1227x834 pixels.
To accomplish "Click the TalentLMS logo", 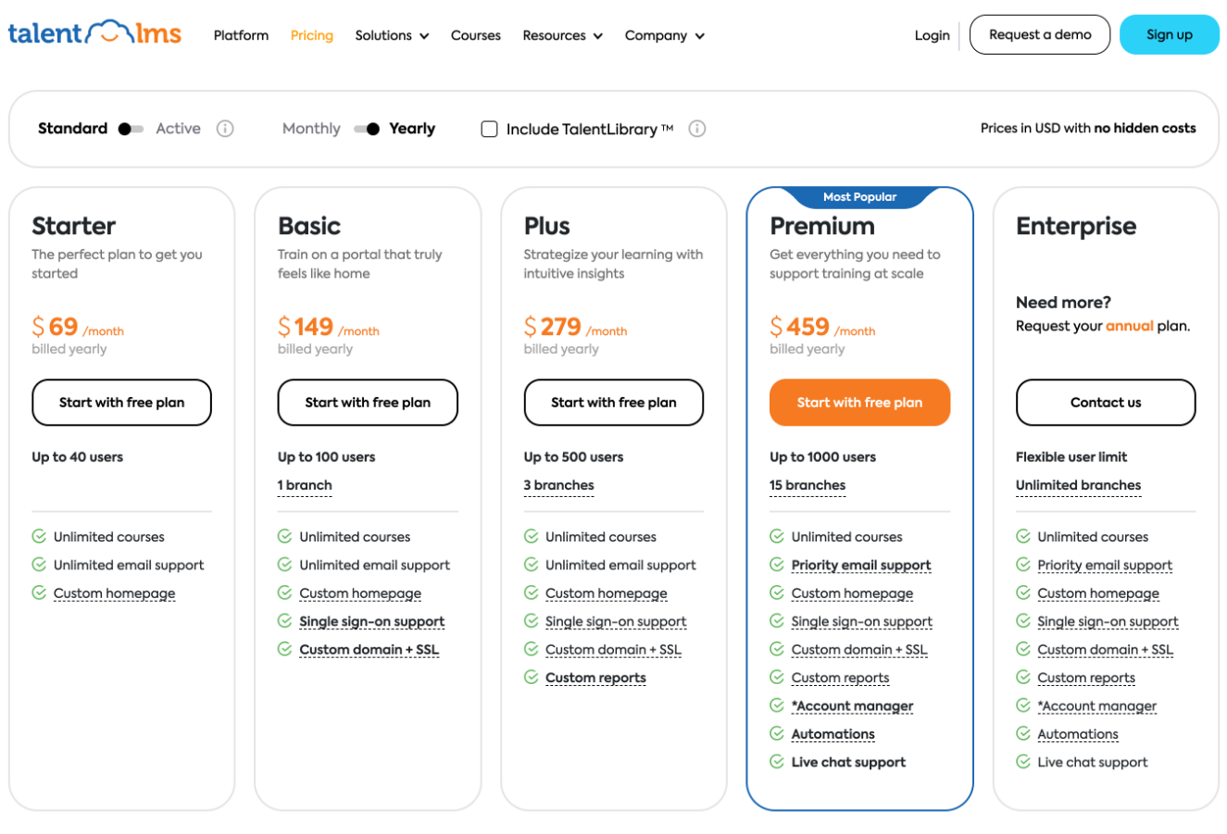I will (x=94, y=33).
